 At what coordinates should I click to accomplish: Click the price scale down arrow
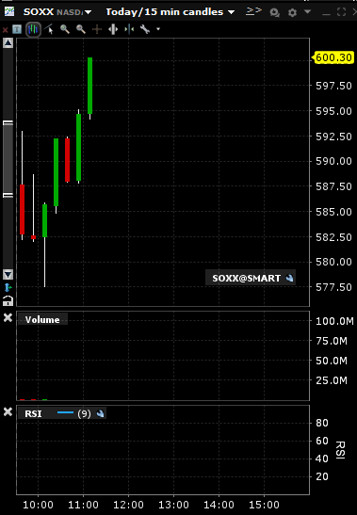(8, 274)
